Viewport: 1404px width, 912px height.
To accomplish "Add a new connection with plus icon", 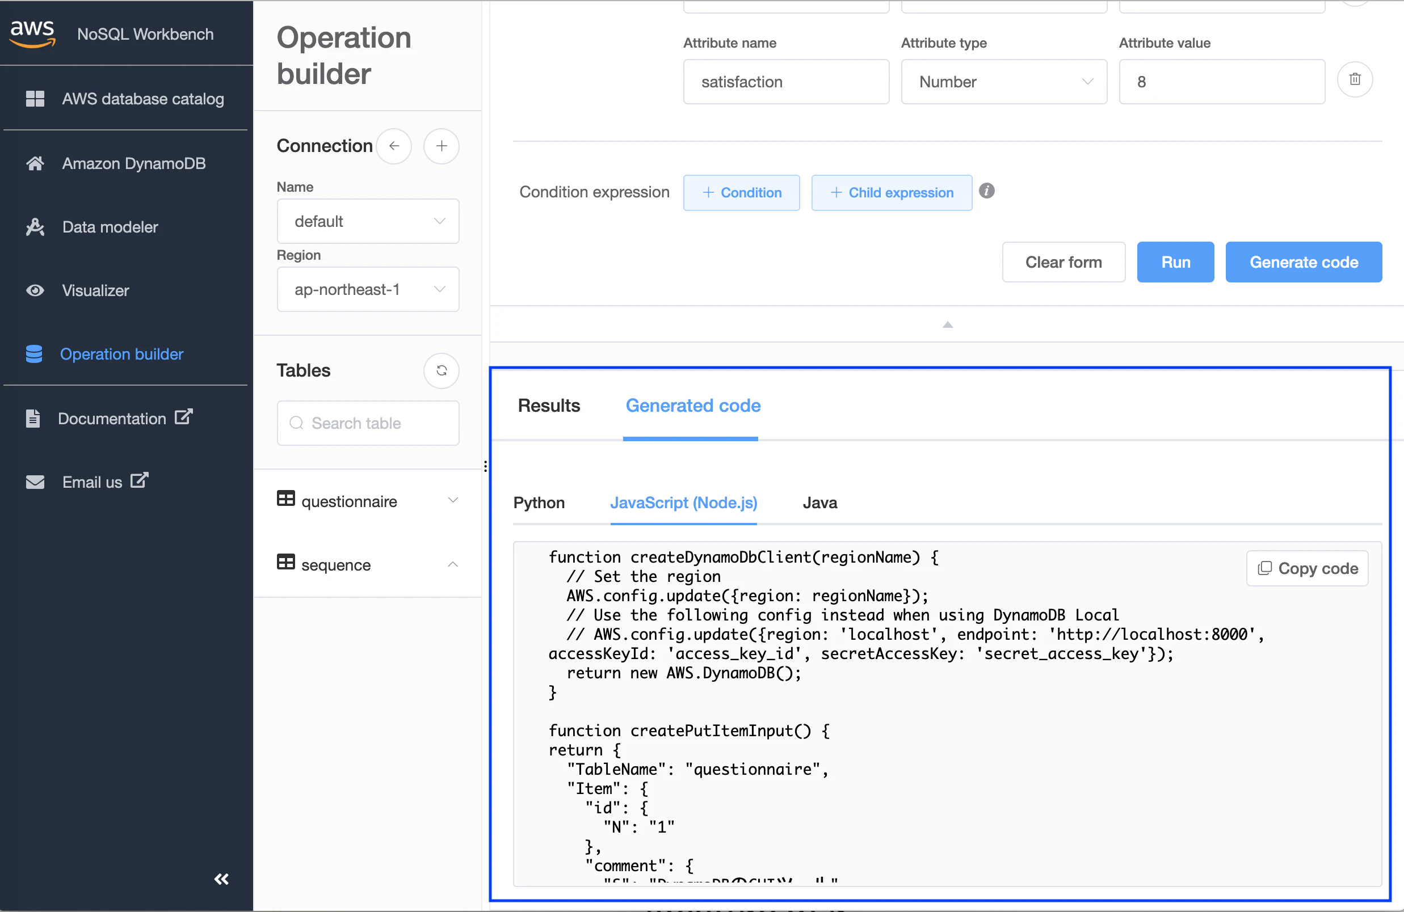I will click(x=442, y=146).
